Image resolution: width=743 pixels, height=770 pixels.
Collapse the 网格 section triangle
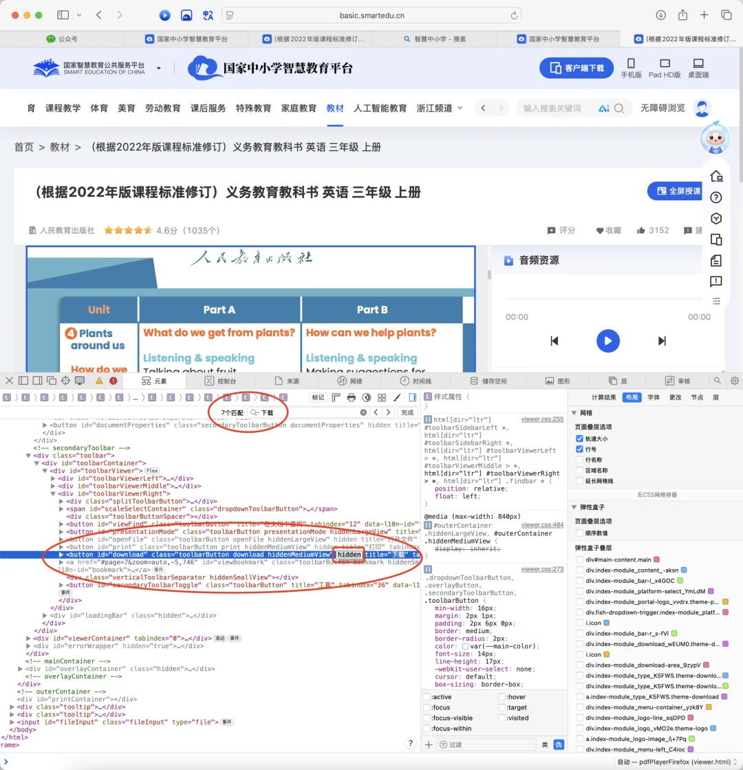click(574, 413)
